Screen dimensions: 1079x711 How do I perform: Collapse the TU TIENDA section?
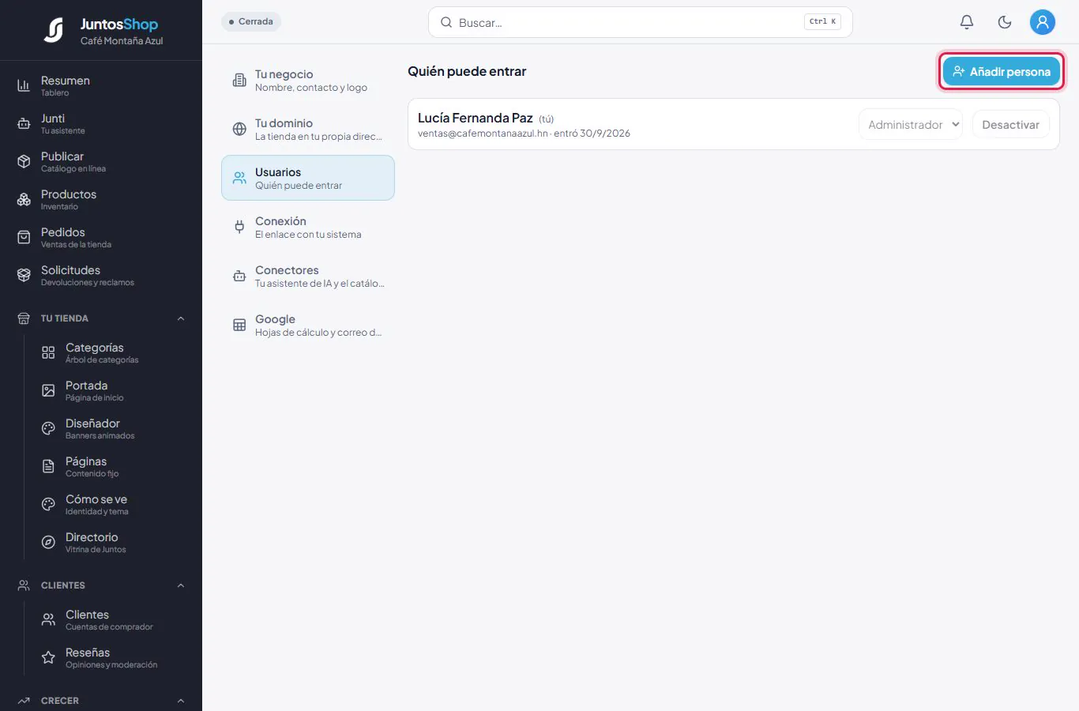(x=181, y=318)
